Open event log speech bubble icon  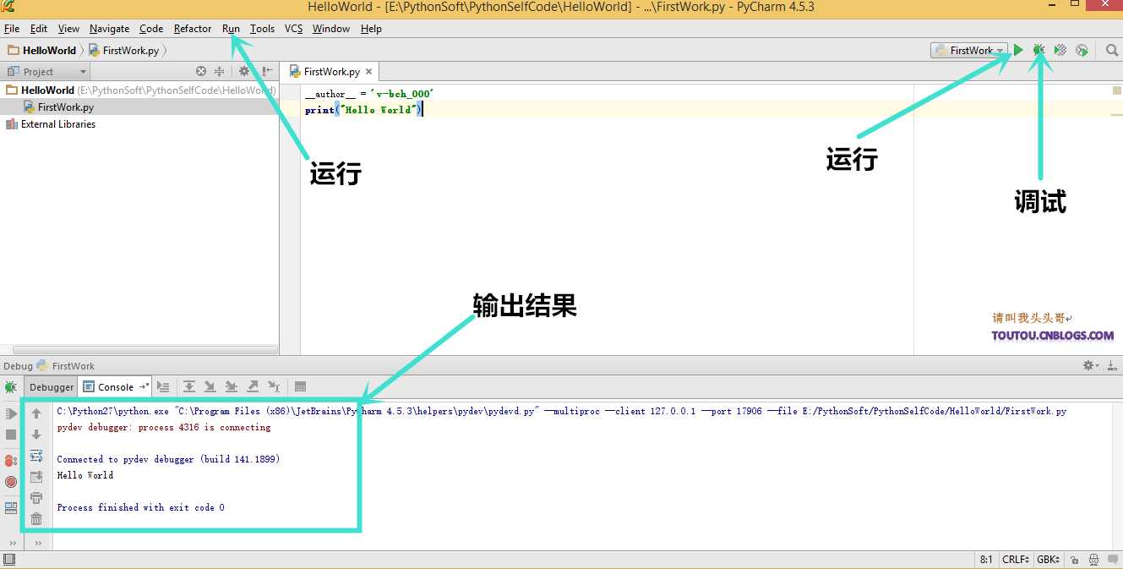pyautogui.click(x=1113, y=560)
